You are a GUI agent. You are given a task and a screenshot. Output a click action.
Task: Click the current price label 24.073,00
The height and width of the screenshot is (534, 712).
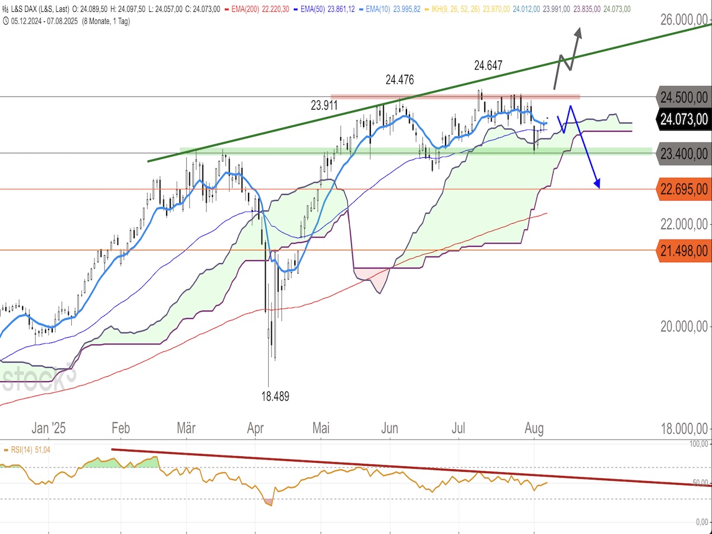[684, 119]
